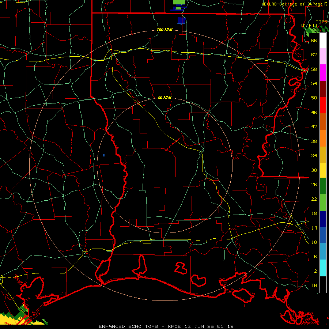The image size is (329, 329).
Task: Click the small blue echo pixel west of center
Action: click(x=104, y=155)
